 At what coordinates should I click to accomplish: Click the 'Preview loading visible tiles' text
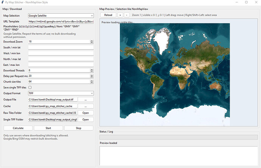point(118,22)
